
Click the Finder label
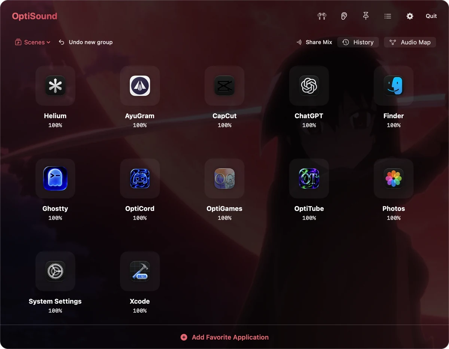point(394,116)
